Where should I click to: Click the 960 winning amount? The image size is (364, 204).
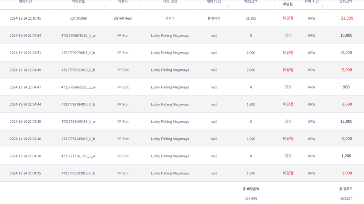346,87
